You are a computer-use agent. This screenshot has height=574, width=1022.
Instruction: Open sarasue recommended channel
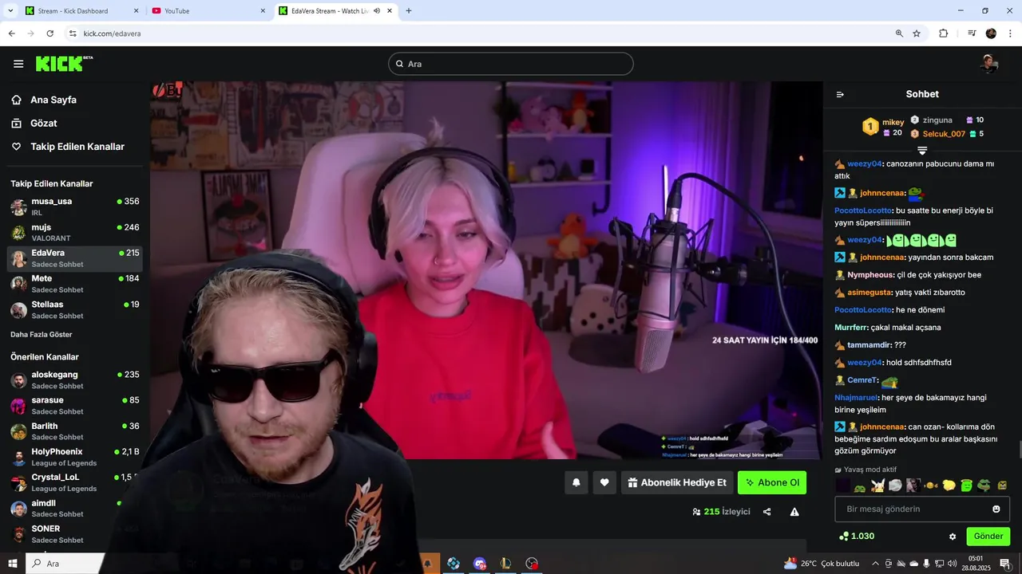pos(75,406)
